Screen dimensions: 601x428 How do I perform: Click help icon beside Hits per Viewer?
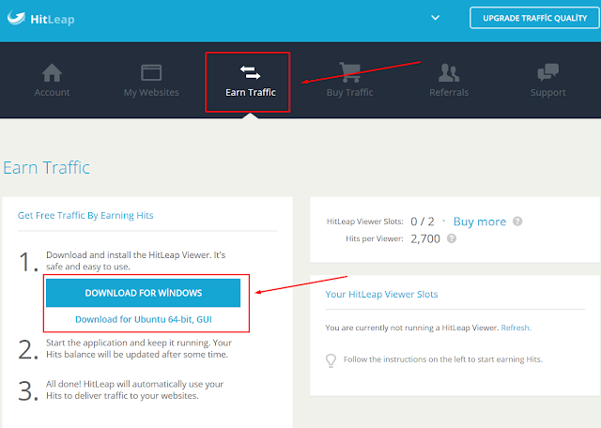(x=452, y=238)
